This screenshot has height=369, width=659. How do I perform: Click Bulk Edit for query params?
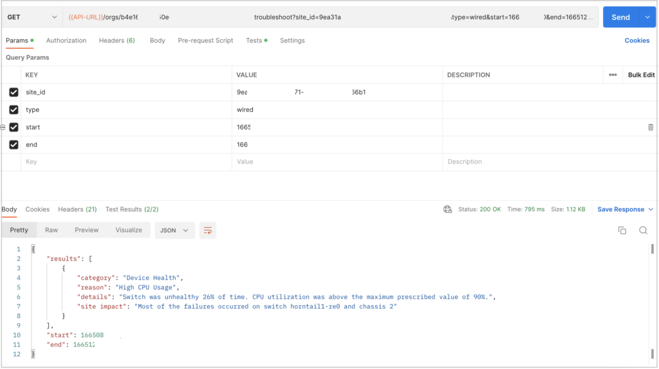click(x=641, y=75)
